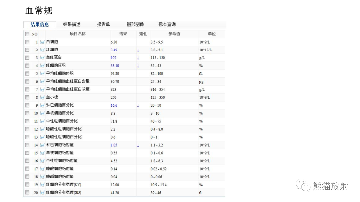Screen dimensions: 360x202
Task: Click the down-arrow indicator in 淋巴细胞绝对值 row
Action: (x=138, y=145)
